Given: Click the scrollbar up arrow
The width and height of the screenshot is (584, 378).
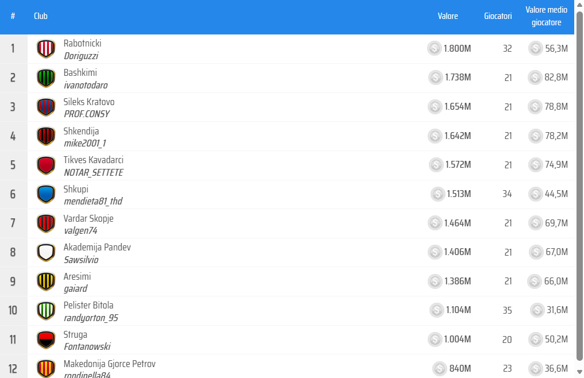Looking at the screenshot, I should pyautogui.click(x=579, y=5).
